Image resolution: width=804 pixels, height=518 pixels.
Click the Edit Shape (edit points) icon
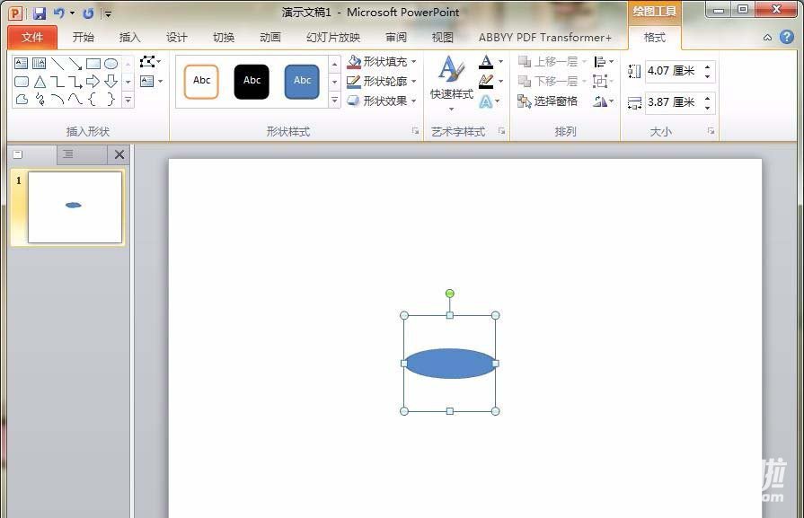tap(147, 62)
